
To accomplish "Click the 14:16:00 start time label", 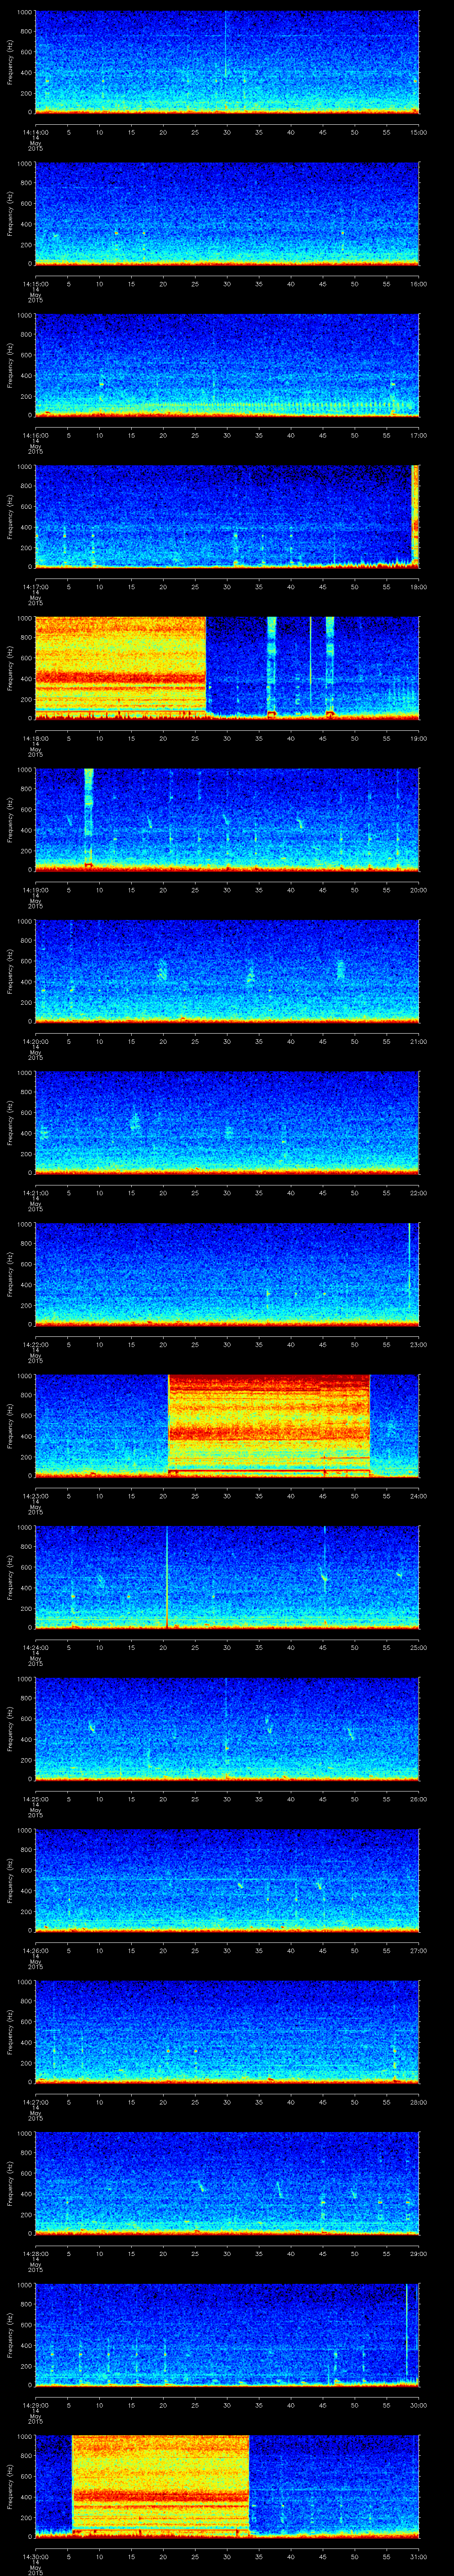I will pyautogui.click(x=35, y=435).
